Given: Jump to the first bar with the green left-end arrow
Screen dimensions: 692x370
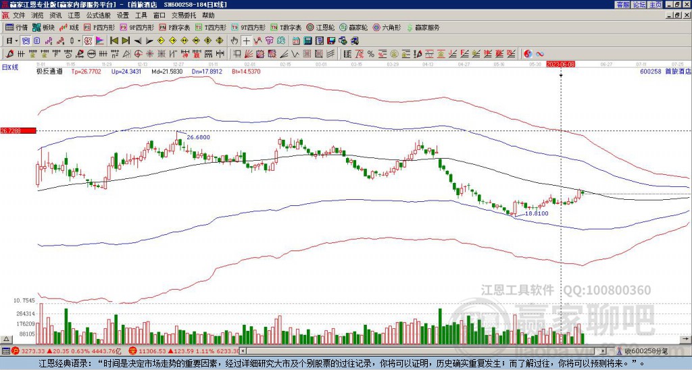Looking at the screenshot, I should point(114,41).
